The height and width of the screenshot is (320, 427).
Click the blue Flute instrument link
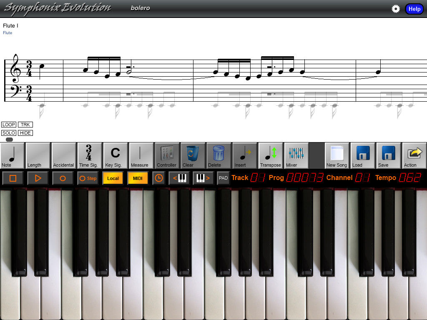(x=8, y=32)
